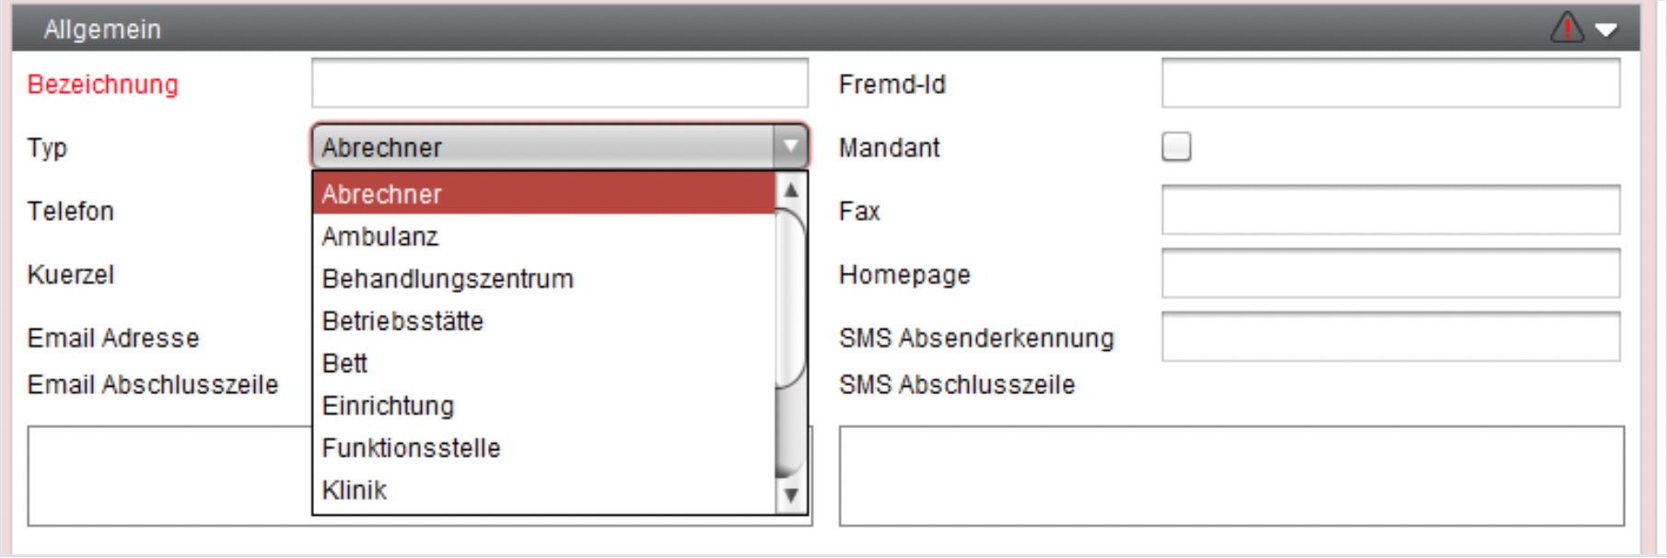Focus the Fax input field
Screen dimensions: 1667x558
point(1391,210)
